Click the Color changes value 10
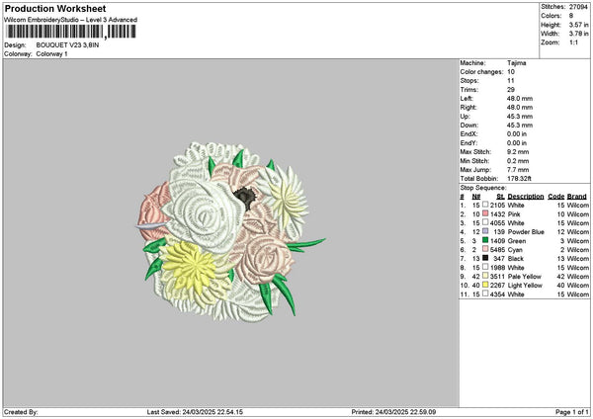The image size is (593, 419). [511, 72]
